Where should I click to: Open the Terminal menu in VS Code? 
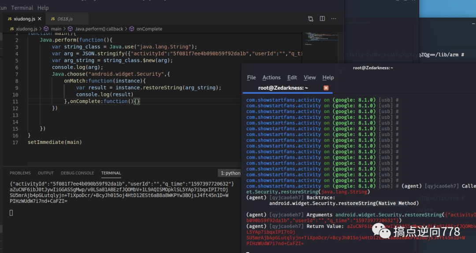(22, 7)
